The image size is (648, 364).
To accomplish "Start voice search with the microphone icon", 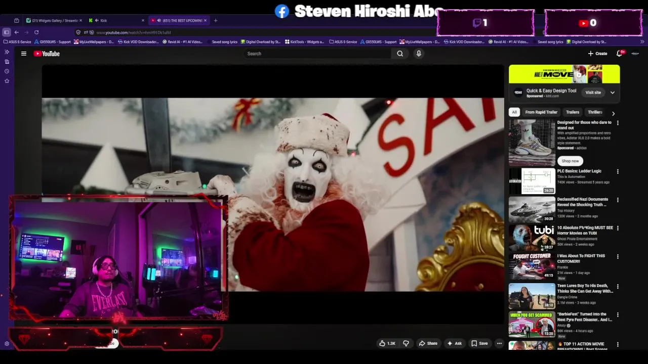I will pos(419,54).
